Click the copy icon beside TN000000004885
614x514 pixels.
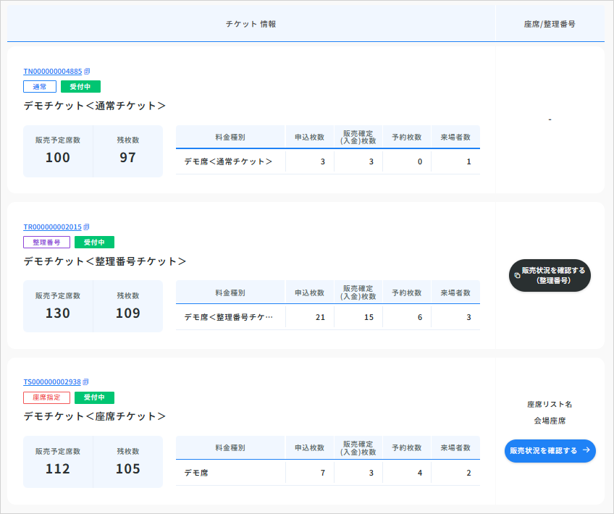(x=87, y=72)
